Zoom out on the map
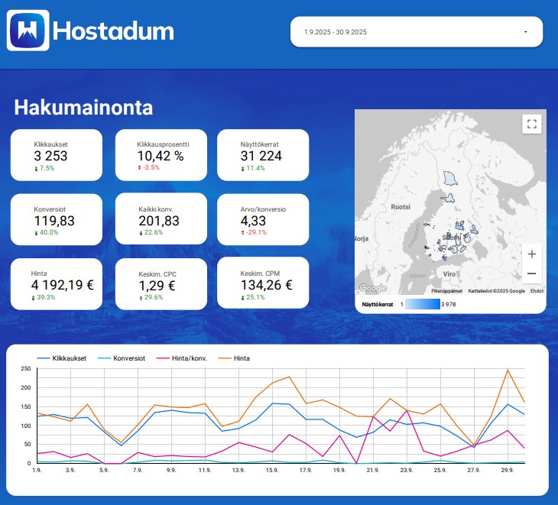Screen dimensions: 558x505 pyautogui.click(x=532, y=274)
